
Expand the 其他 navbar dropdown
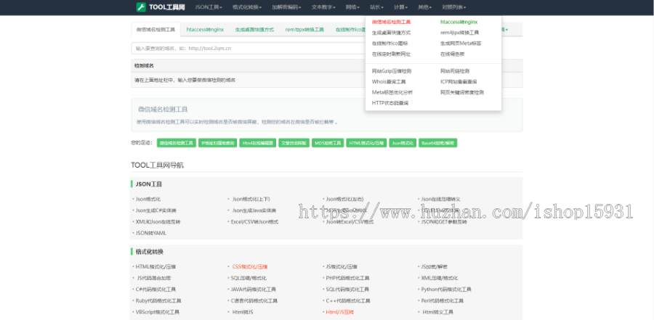tap(424, 7)
